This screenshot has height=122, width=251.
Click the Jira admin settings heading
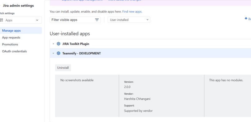(18, 6)
